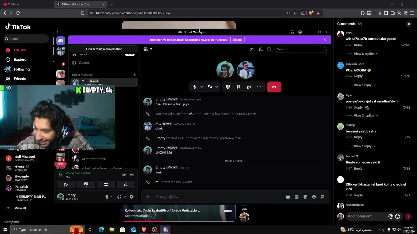Open input device arrow in user panel
The image size is (417, 234).
[112, 197]
